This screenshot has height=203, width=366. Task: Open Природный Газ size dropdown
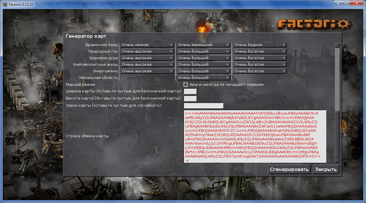(x=204, y=51)
